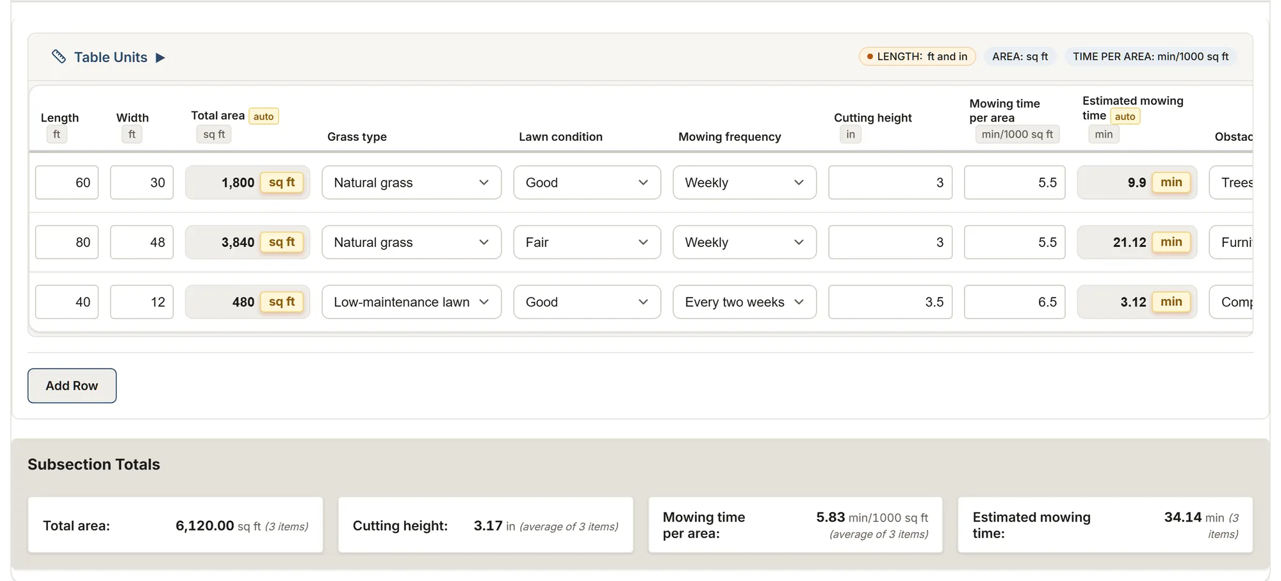This screenshot has height=581, width=1281.
Task: Edit the Length field showing 80
Action: coord(67,242)
